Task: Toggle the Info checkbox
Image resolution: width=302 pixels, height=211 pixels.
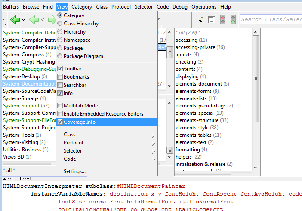Action: (x=60, y=93)
